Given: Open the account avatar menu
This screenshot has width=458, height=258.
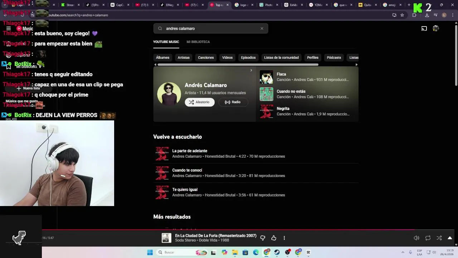Looking at the screenshot, I should click(x=435, y=29).
